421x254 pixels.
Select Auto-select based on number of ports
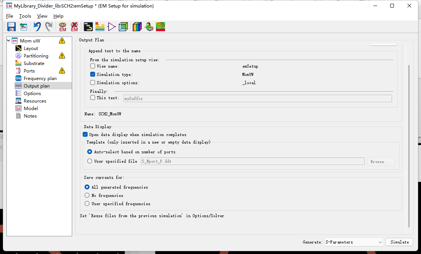(90, 152)
